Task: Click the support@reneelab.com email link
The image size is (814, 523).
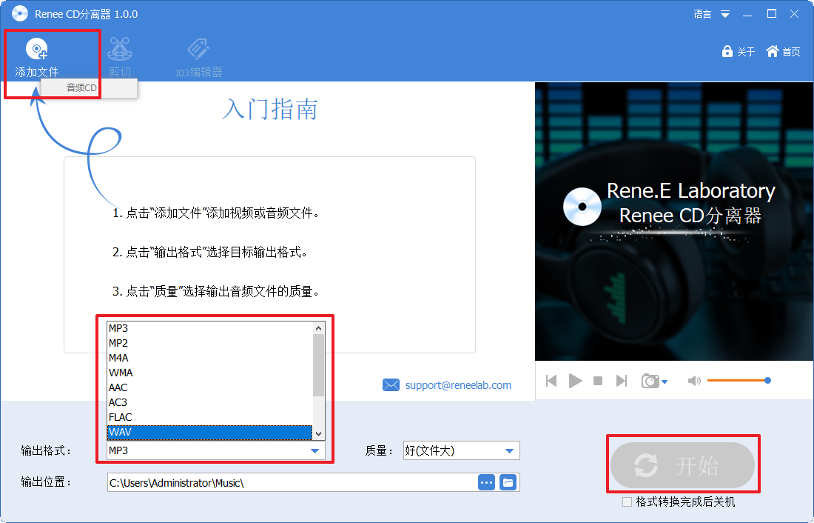Action: [x=457, y=385]
